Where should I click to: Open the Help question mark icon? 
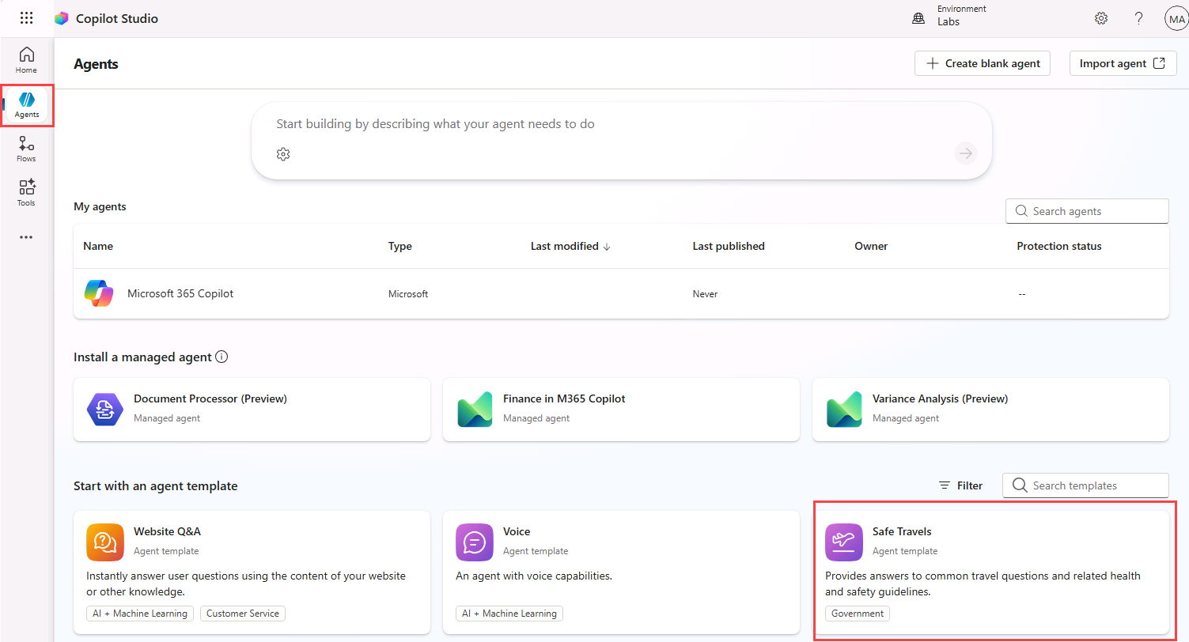tap(1139, 18)
